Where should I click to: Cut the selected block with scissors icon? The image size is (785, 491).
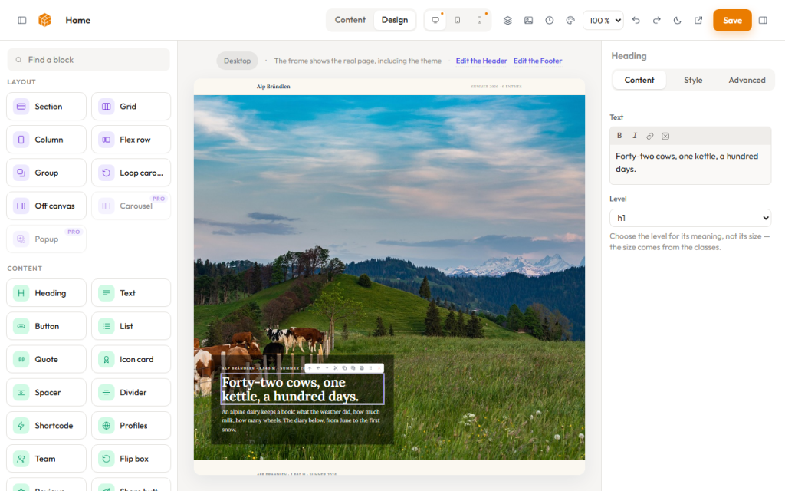point(336,367)
